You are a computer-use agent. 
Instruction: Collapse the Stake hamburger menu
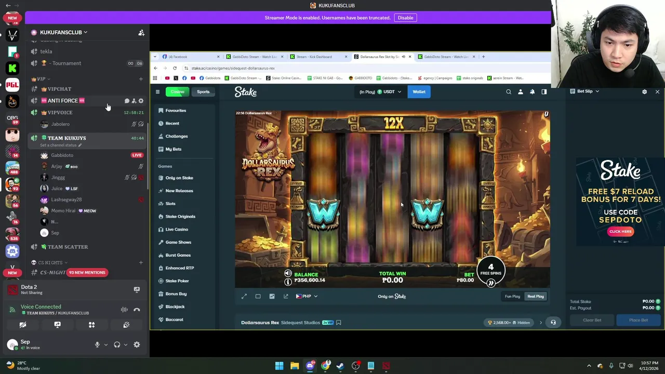tap(157, 92)
